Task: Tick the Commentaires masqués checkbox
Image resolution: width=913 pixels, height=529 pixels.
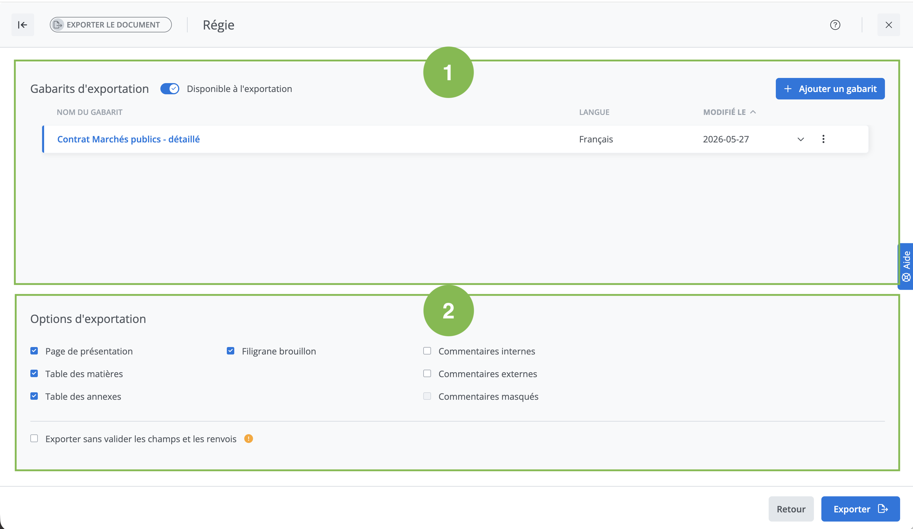Action: tap(427, 396)
